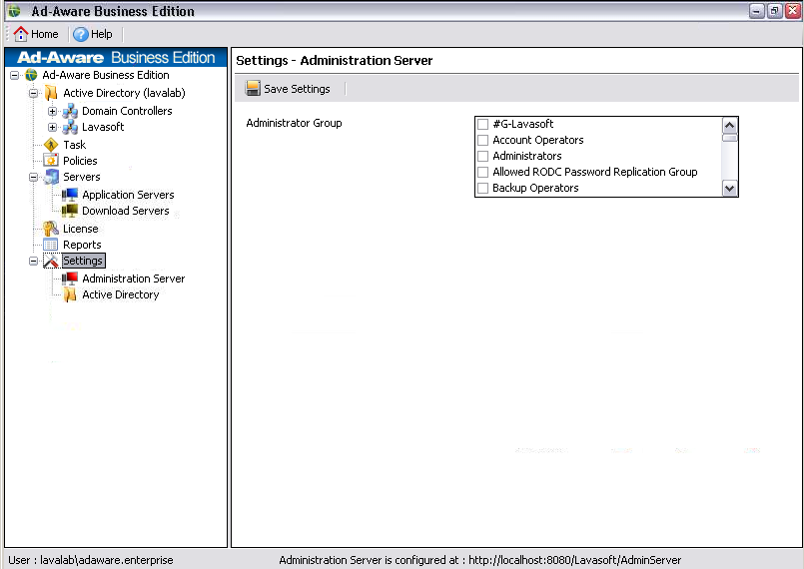The width and height of the screenshot is (804, 569).
Task: Check the Backup Operators checkbox
Action: (482, 188)
